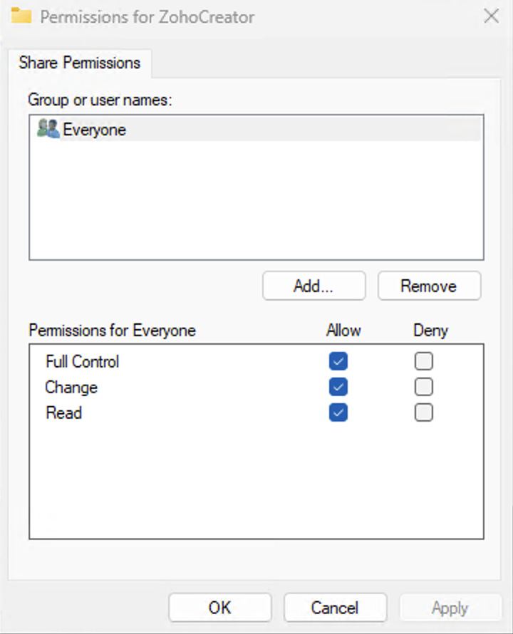Click the Apply button
This screenshot has height=634, width=513.
point(450,608)
